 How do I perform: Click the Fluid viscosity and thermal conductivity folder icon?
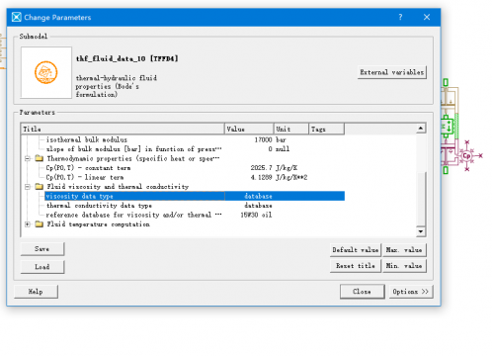40,187
